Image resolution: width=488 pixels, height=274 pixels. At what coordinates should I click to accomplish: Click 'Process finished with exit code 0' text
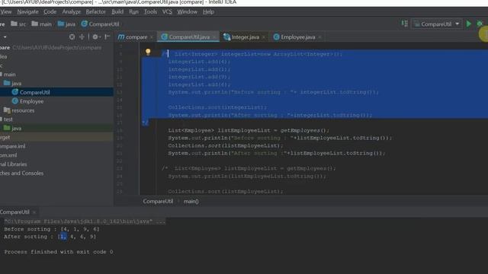pos(59,252)
